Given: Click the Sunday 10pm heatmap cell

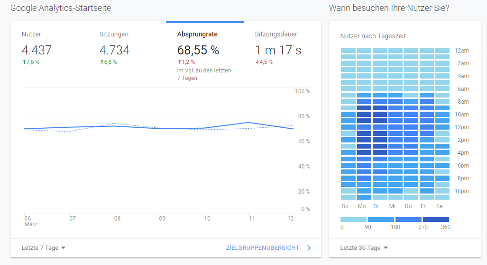Looking at the screenshot, I should coord(348,191).
